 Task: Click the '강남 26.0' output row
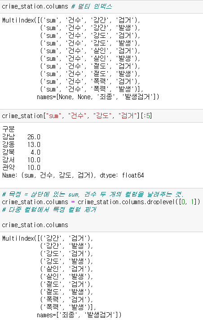(x=21, y=137)
